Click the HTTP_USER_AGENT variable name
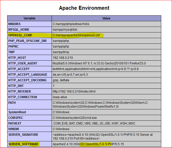 (23, 63)
